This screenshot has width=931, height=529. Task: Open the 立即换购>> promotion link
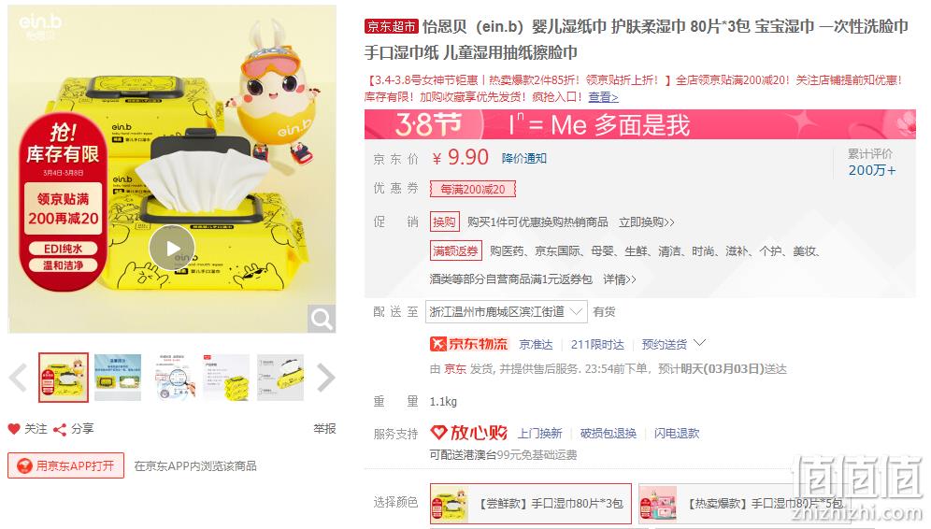pos(647,222)
